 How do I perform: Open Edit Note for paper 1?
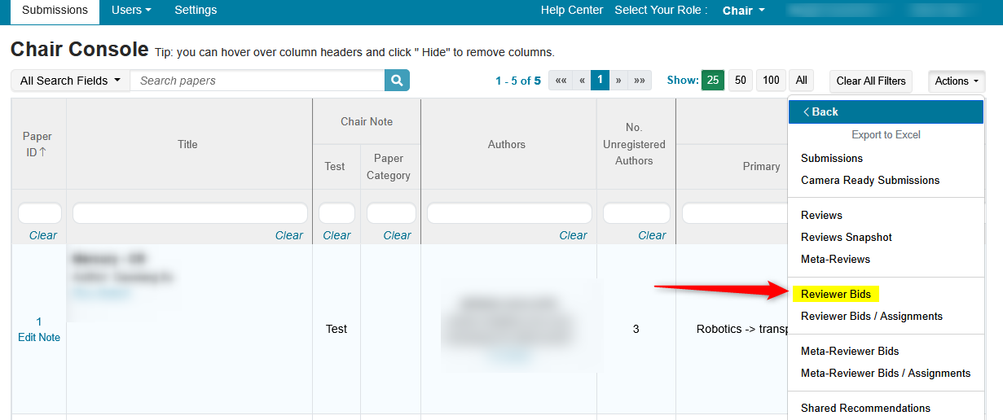39,337
